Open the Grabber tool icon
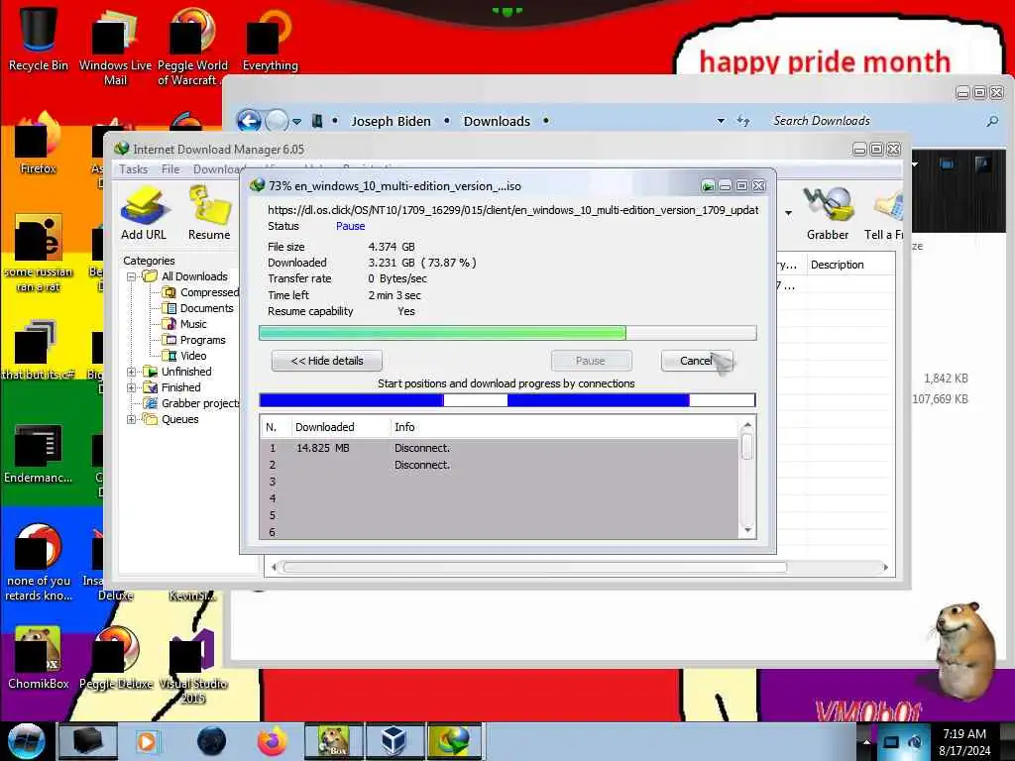This screenshot has width=1015, height=761. (827, 214)
